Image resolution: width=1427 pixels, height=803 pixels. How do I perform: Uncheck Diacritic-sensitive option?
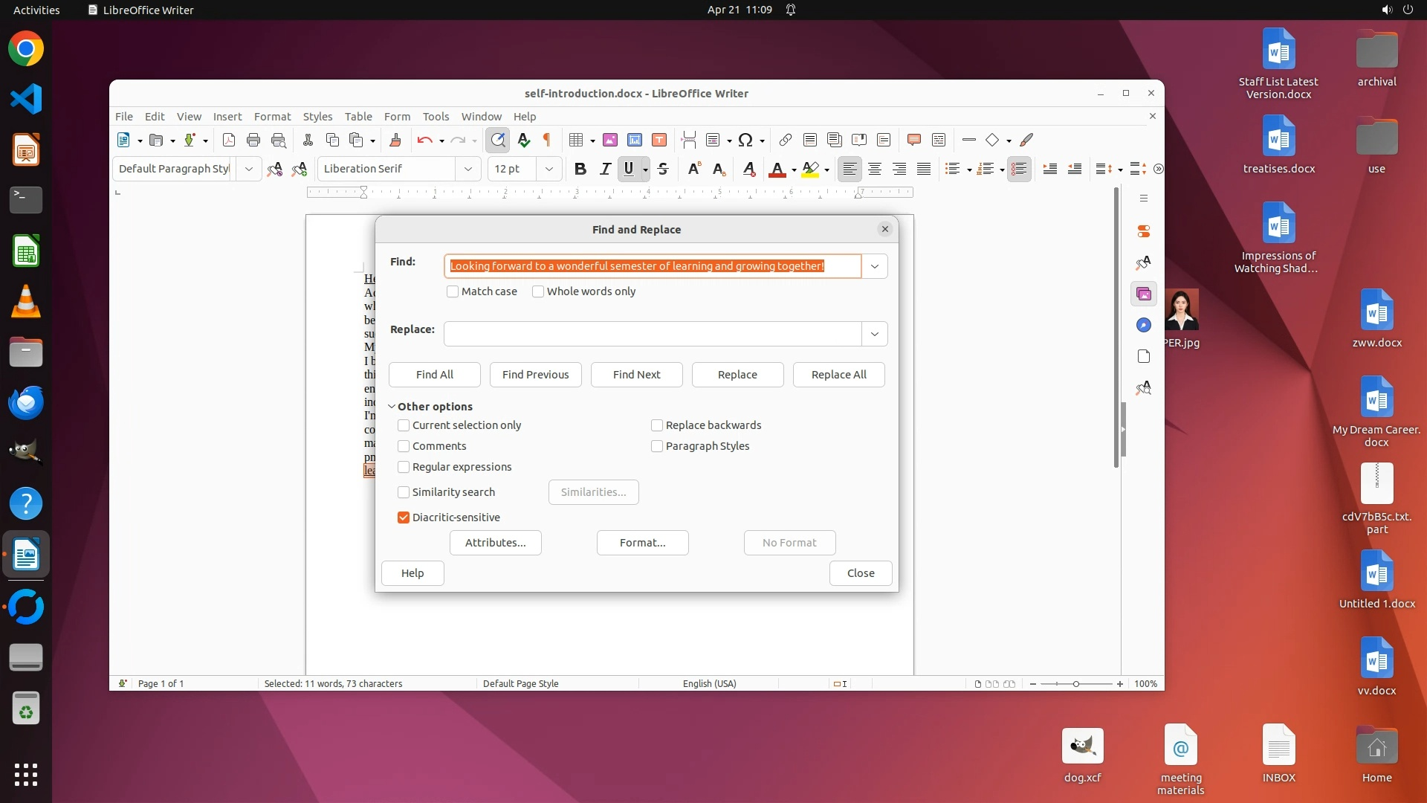click(404, 517)
